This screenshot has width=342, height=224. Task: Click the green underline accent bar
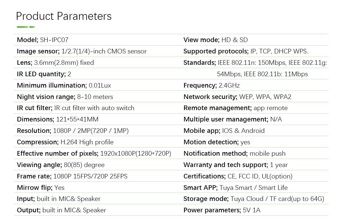point(26,27)
